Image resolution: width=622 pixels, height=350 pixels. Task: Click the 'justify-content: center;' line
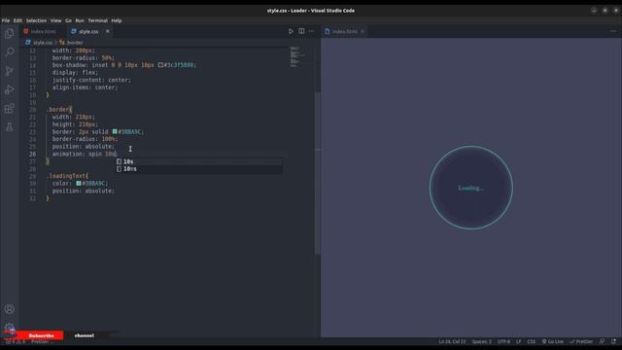tap(91, 80)
